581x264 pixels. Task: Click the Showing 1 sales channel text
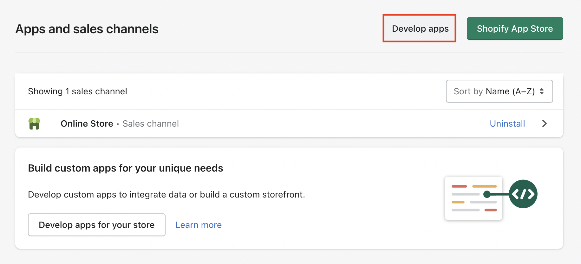tap(77, 91)
